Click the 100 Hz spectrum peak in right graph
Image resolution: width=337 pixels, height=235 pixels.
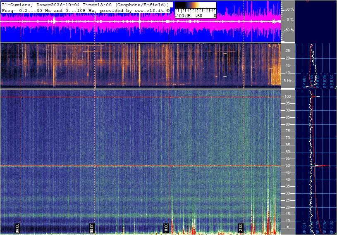click(316, 97)
